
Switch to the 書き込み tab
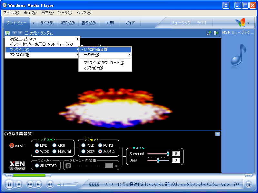click(x=89, y=23)
